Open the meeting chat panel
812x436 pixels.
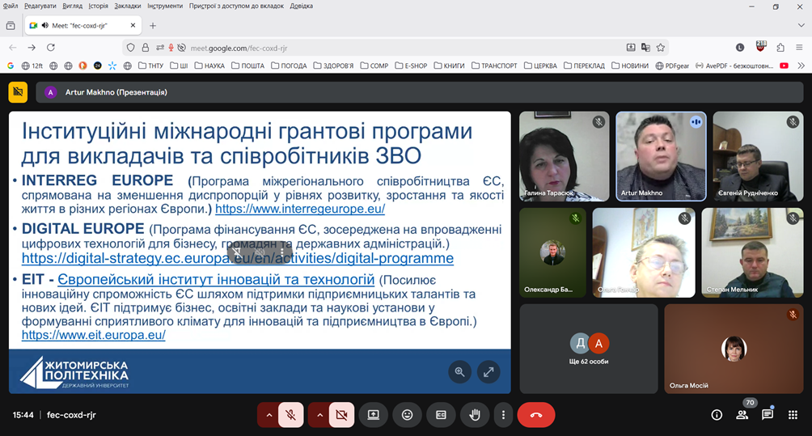pyautogui.click(x=768, y=415)
